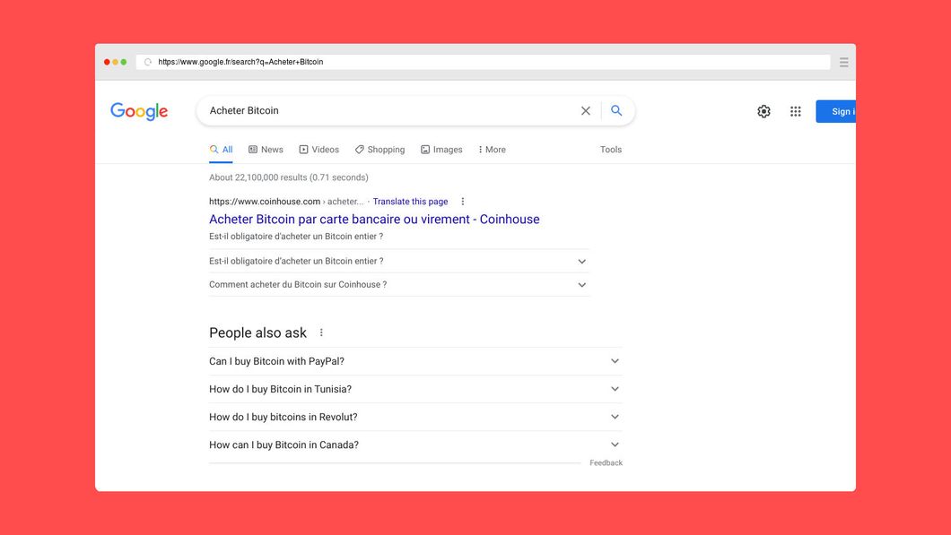Expand "Est-il obligatoire d'acheter un Bitcoin entier ?"
Viewport: 951px width, 535px height.
[399, 261]
